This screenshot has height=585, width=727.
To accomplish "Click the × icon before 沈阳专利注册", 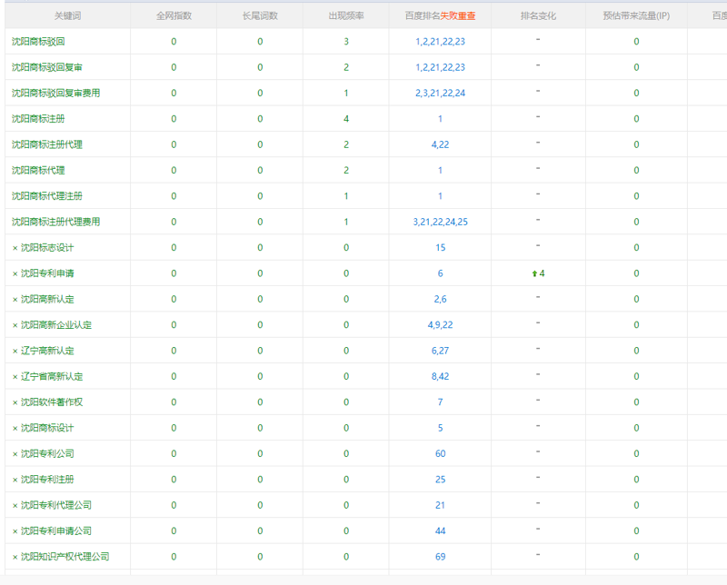I will [15, 480].
